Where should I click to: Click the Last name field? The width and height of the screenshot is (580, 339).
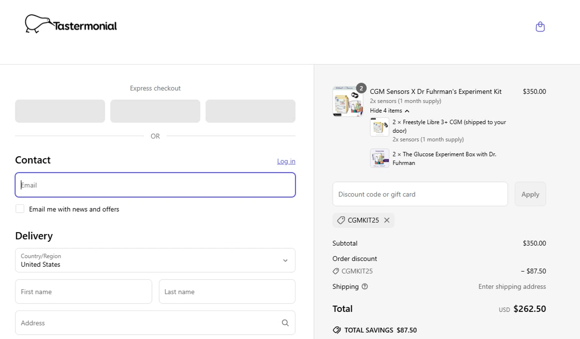(x=227, y=292)
